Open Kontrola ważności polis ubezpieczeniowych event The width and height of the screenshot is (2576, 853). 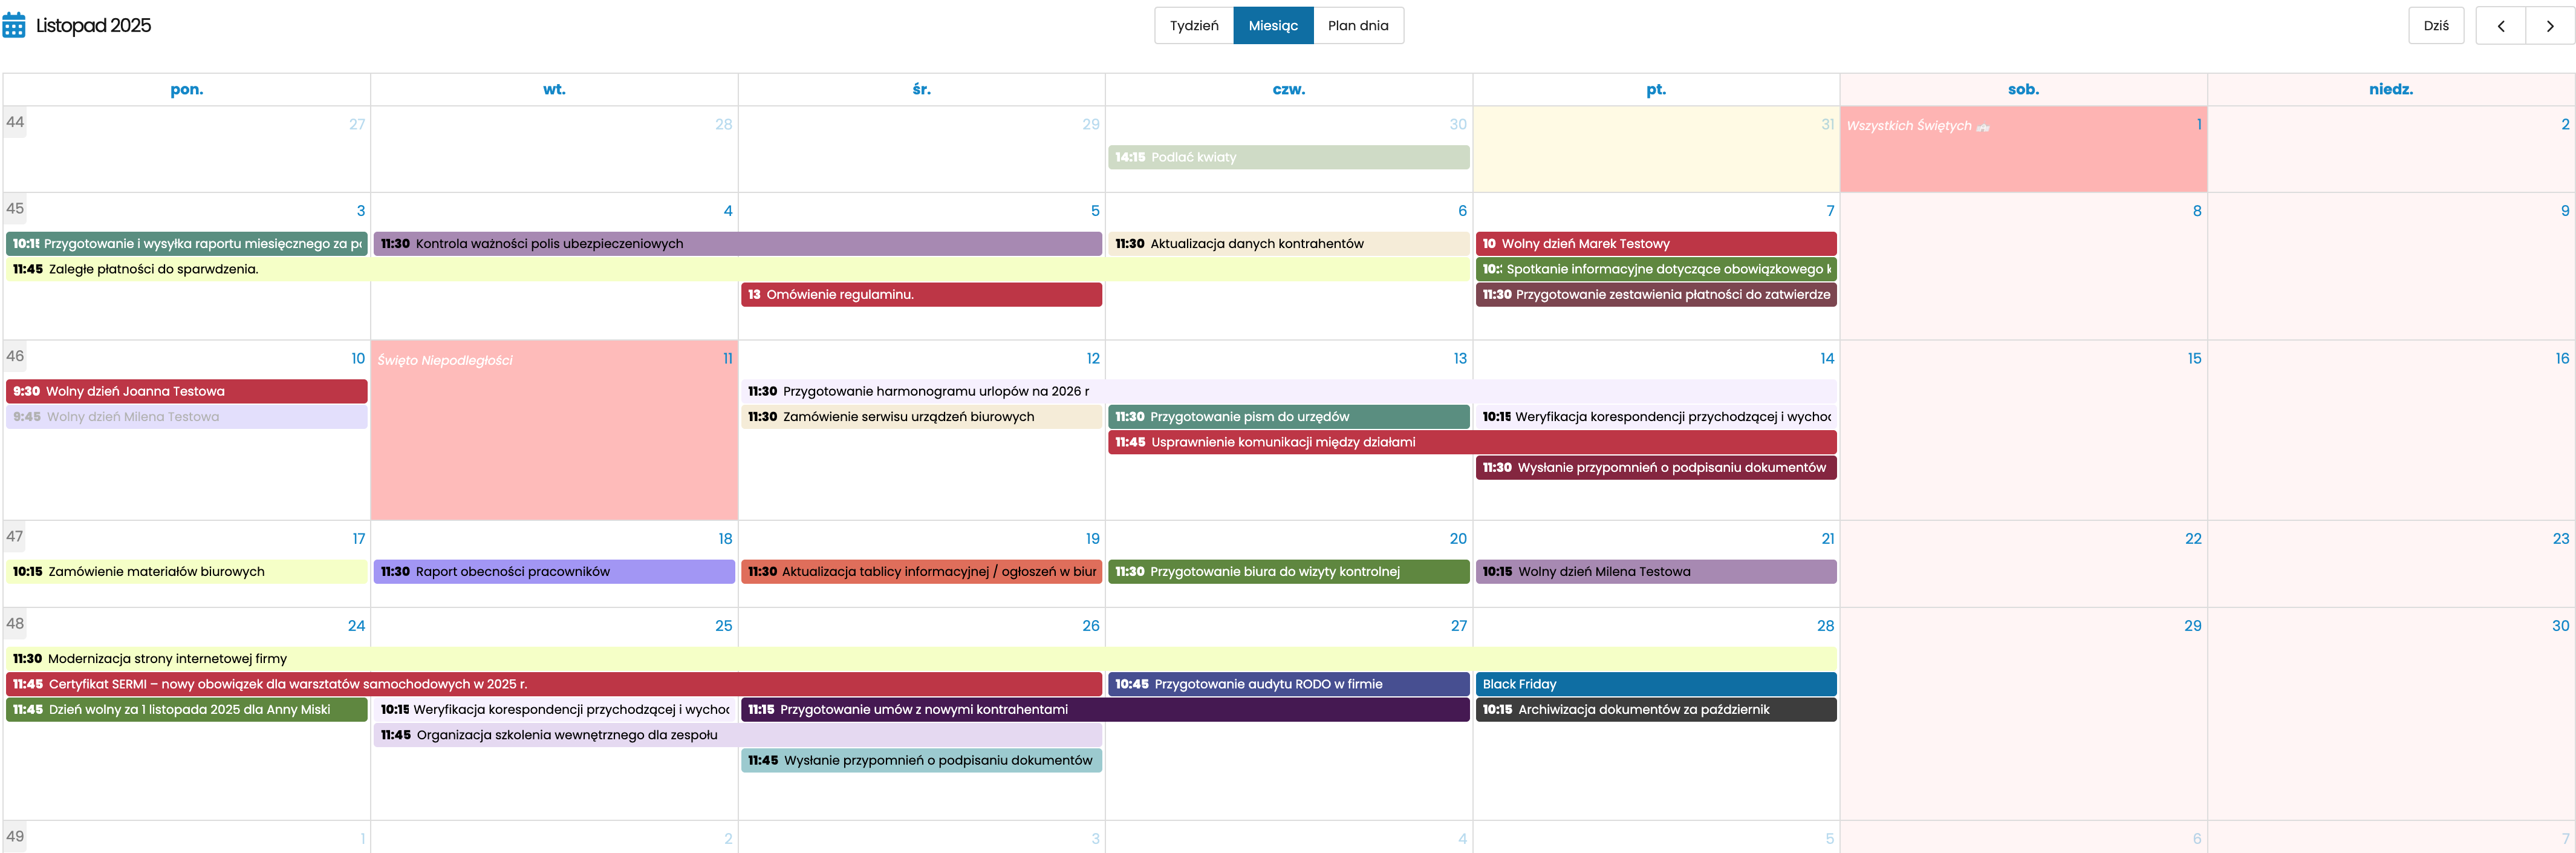click(737, 244)
